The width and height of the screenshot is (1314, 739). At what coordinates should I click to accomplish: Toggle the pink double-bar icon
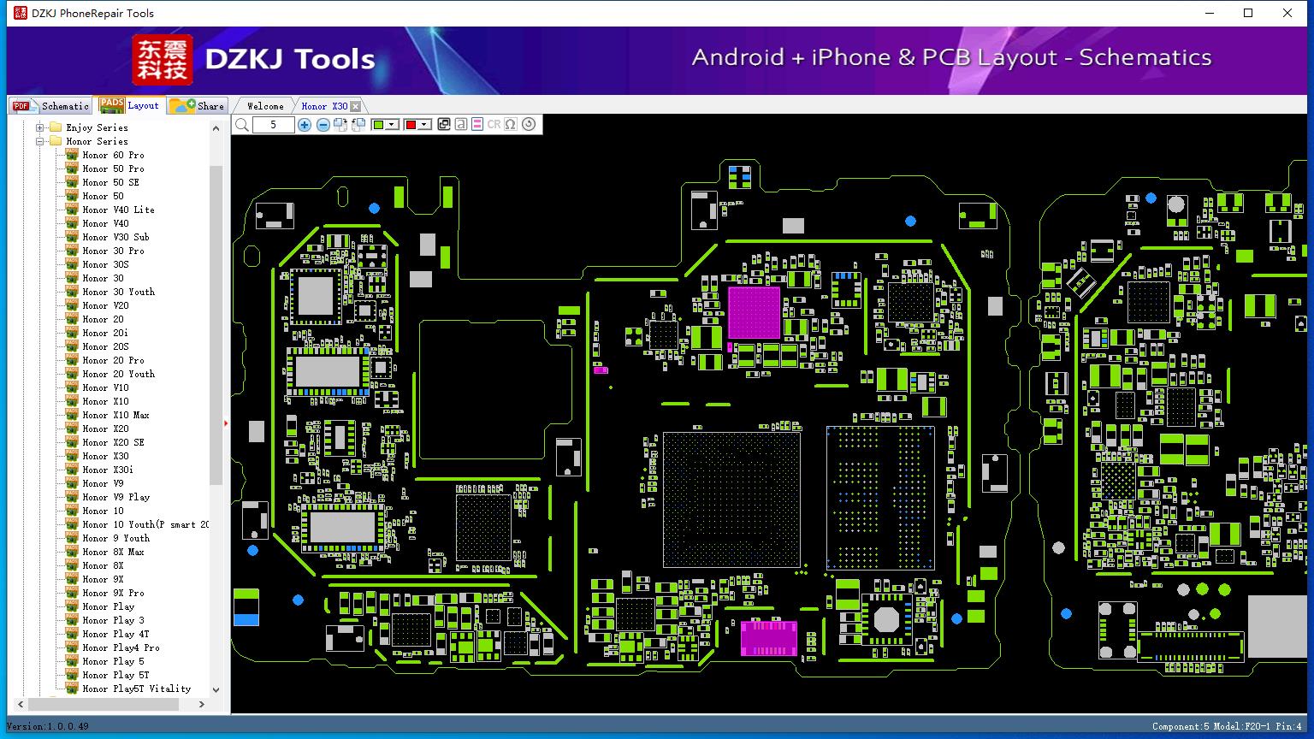pyautogui.click(x=477, y=124)
